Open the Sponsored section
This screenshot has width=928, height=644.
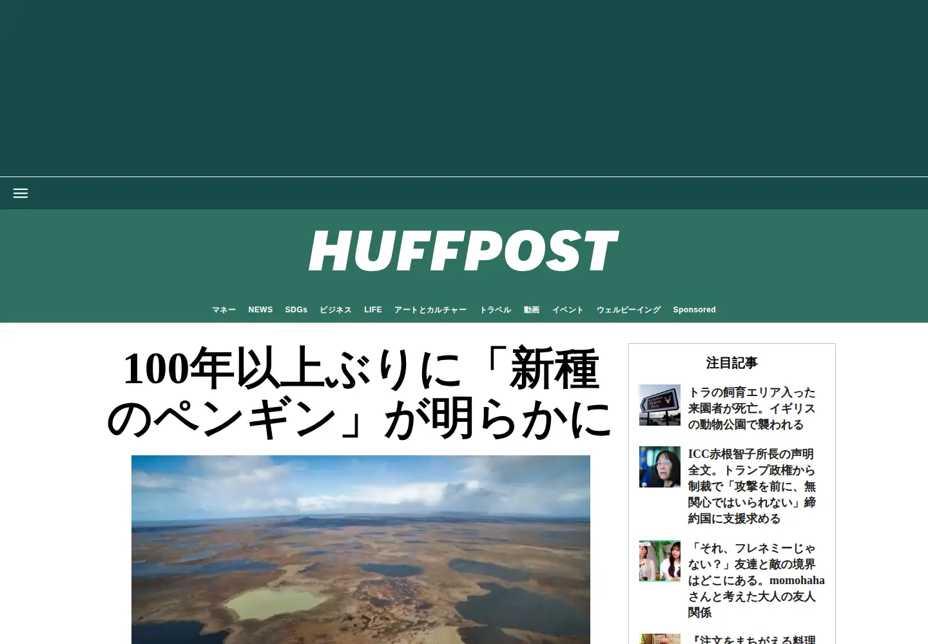pyautogui.click(x=694, y=310)
